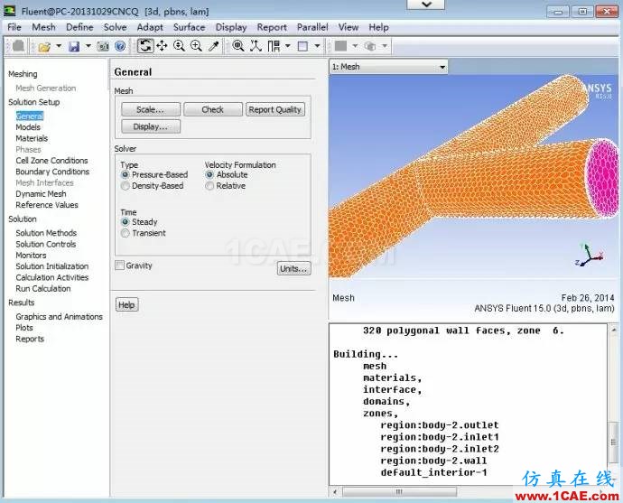Click the Help button in General panel
The height and width of the screenshot is (503, 623).
point(126,304)
